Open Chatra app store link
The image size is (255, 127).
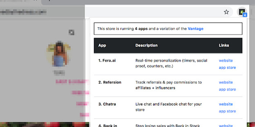click(227, 111)
